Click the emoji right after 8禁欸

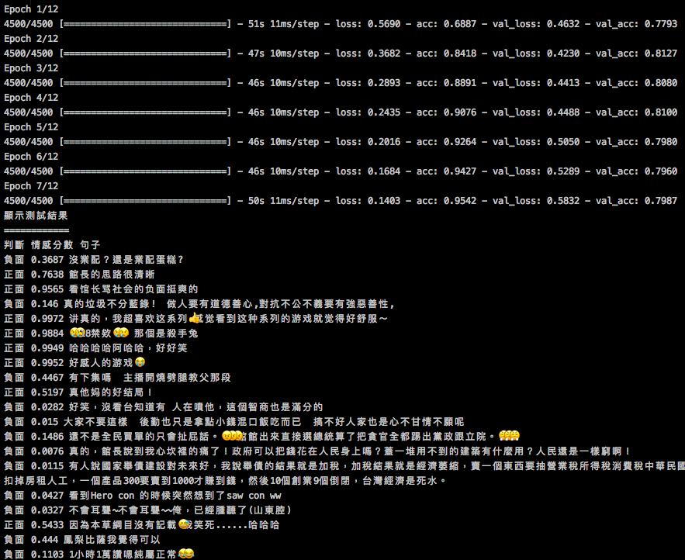pos(120,334)
